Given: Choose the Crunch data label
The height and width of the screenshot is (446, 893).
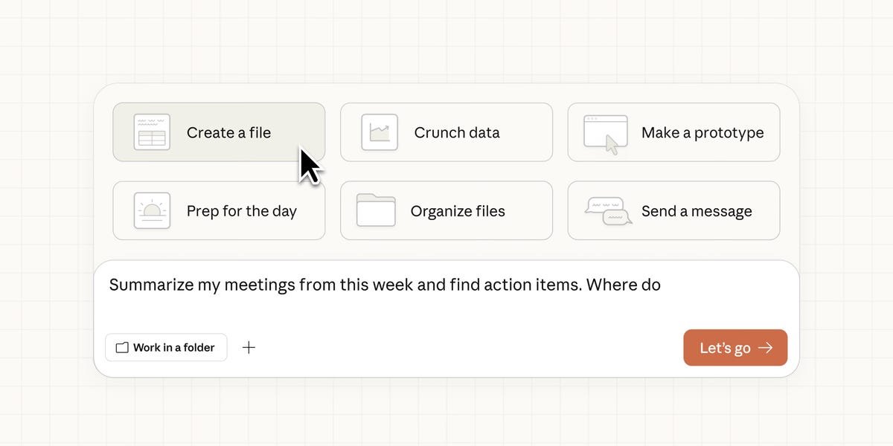Looking at the screenshot, I should 457,132.
